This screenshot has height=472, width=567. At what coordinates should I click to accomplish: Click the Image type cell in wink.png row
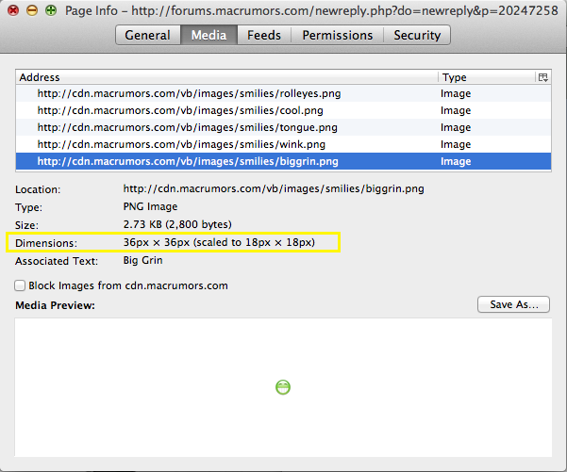[456, 144]
